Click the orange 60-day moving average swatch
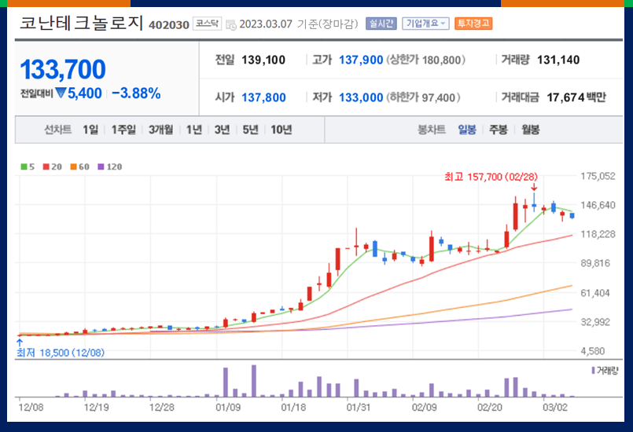 point(73,167)
